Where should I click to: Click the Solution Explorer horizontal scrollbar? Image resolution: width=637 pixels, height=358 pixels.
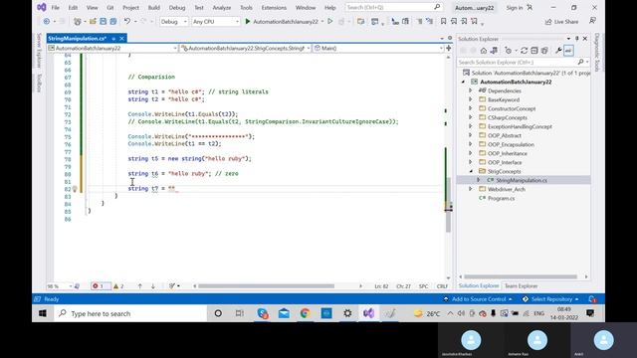521,276
